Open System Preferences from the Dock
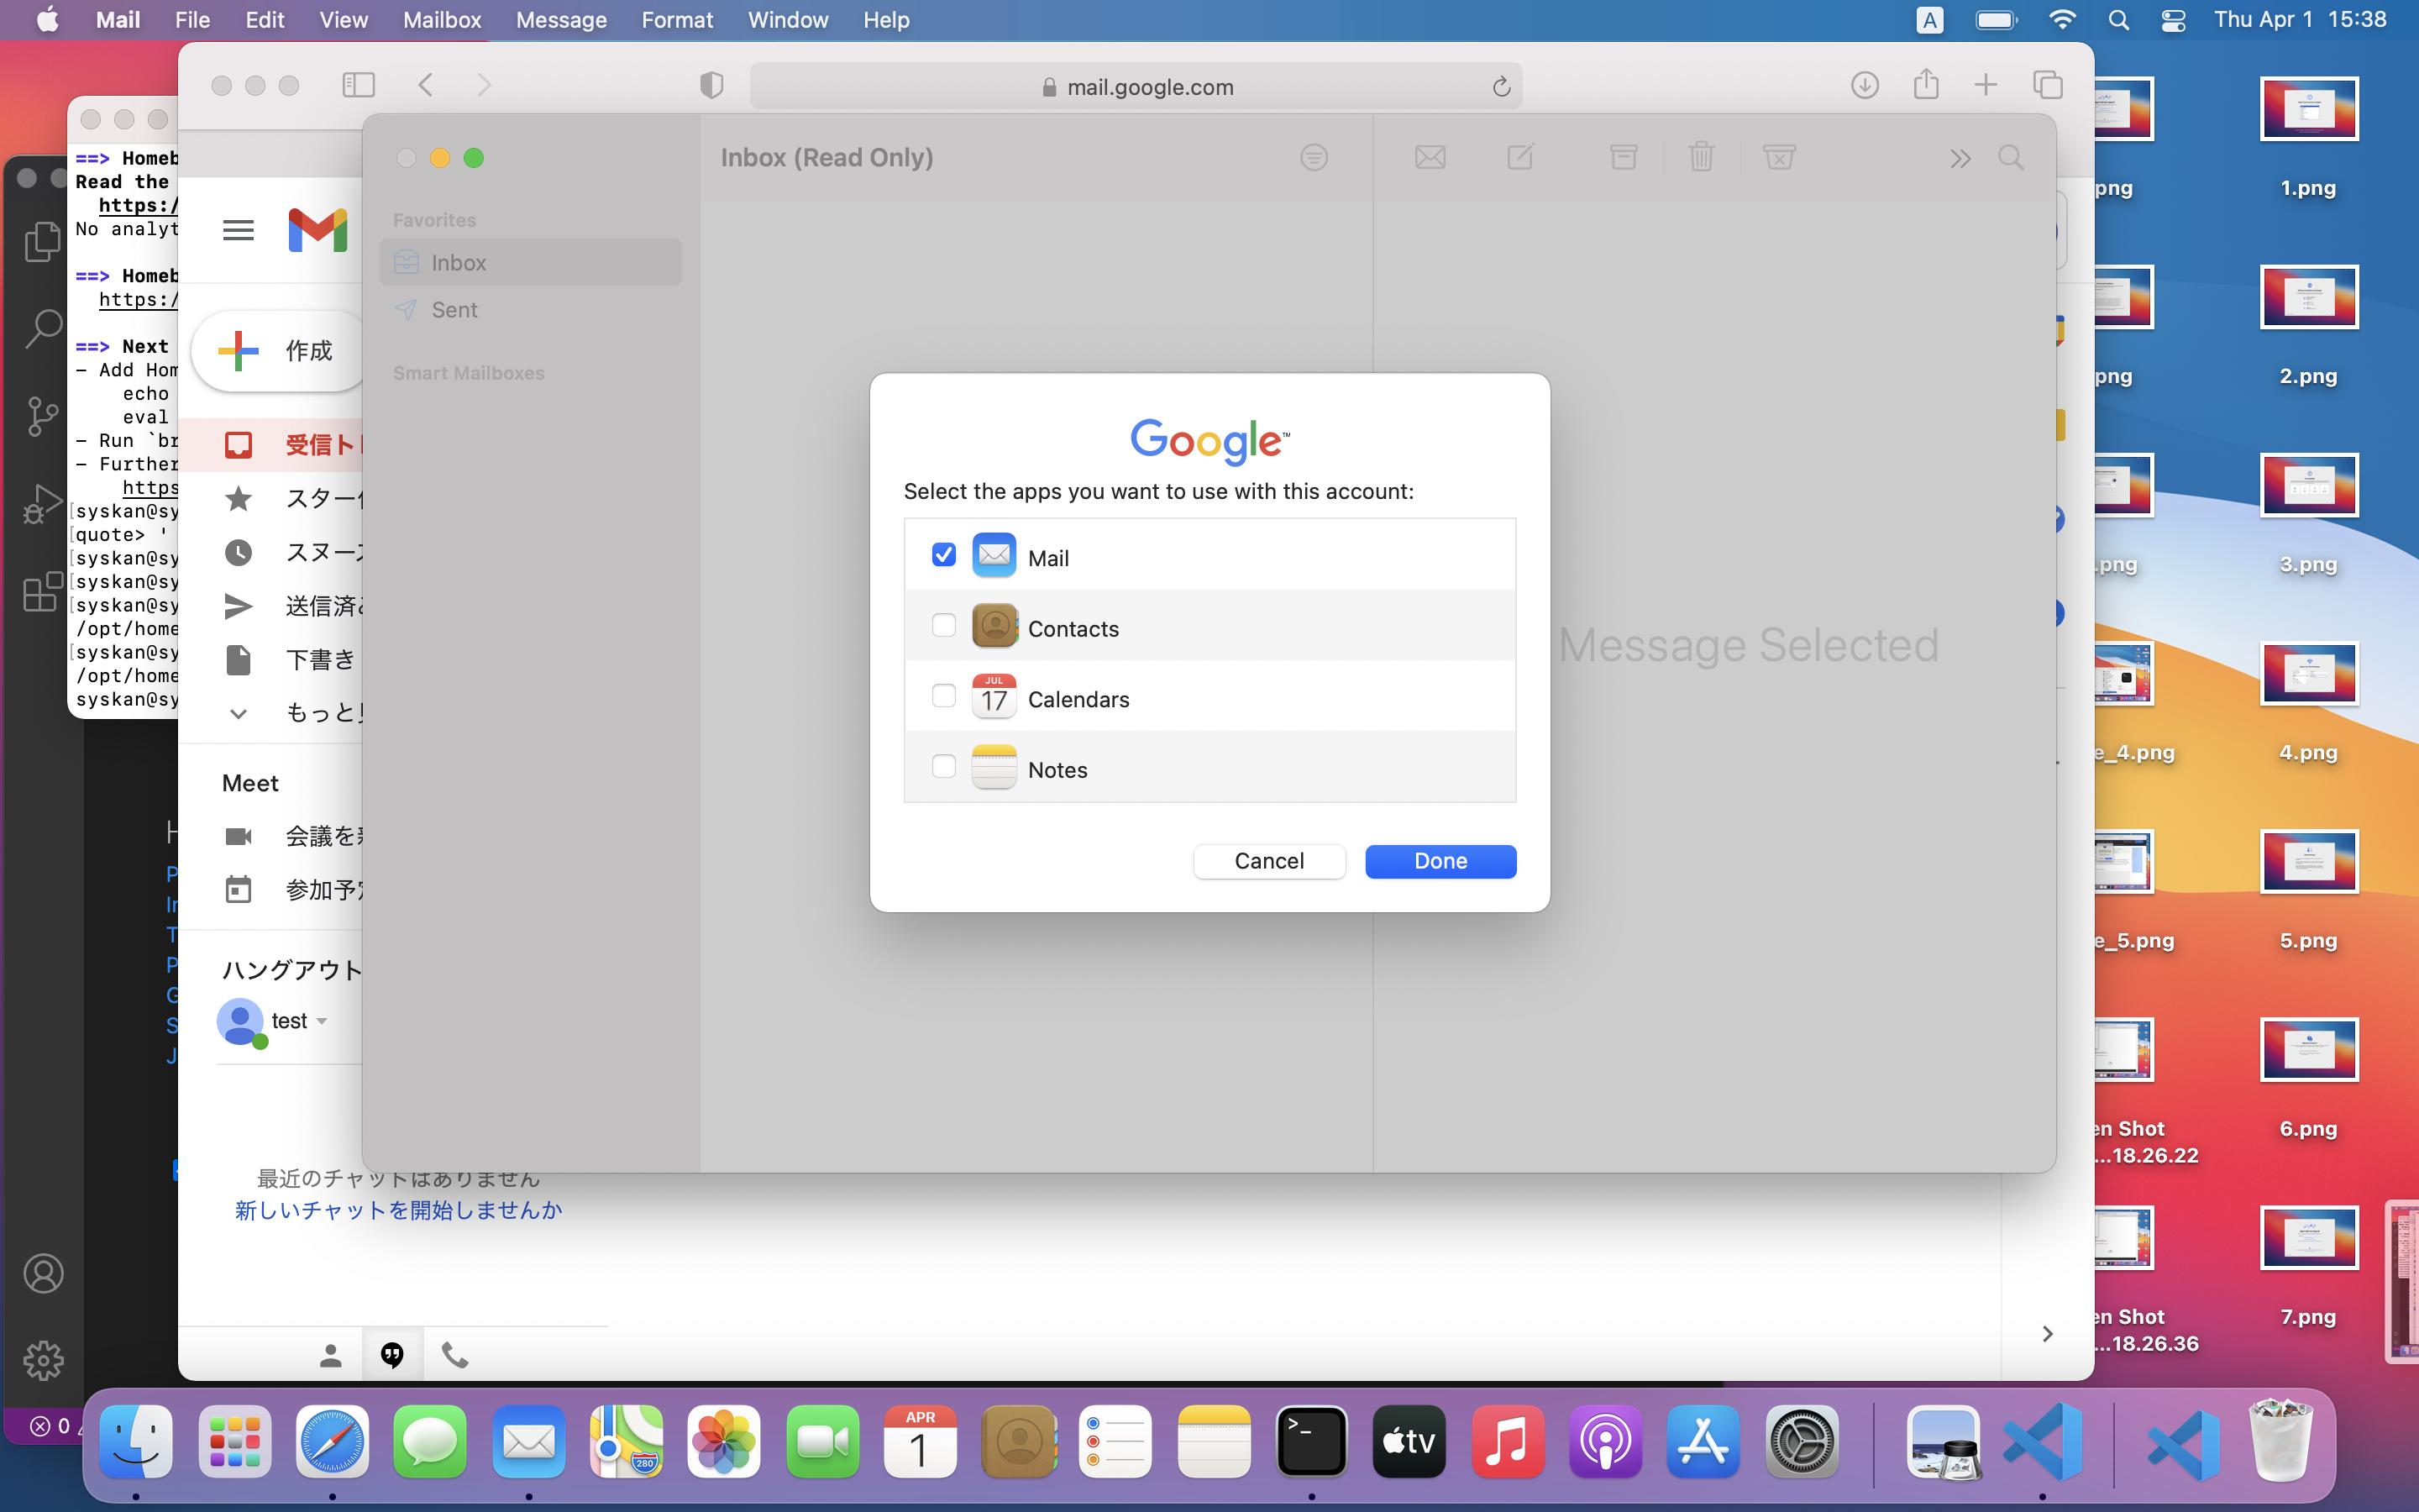The image size is (2419, 1512). click(x=1802, y=1441)
